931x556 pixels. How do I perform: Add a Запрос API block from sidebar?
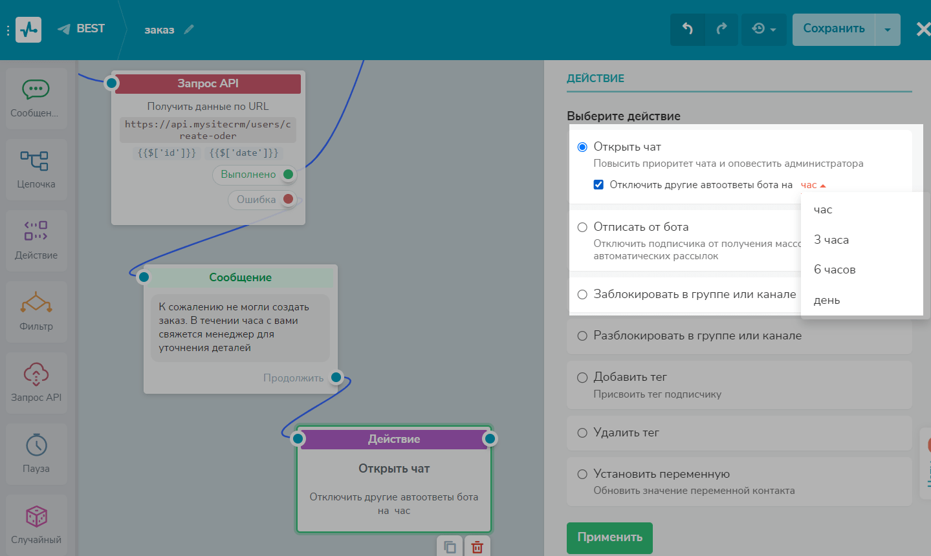click(36, 383)
